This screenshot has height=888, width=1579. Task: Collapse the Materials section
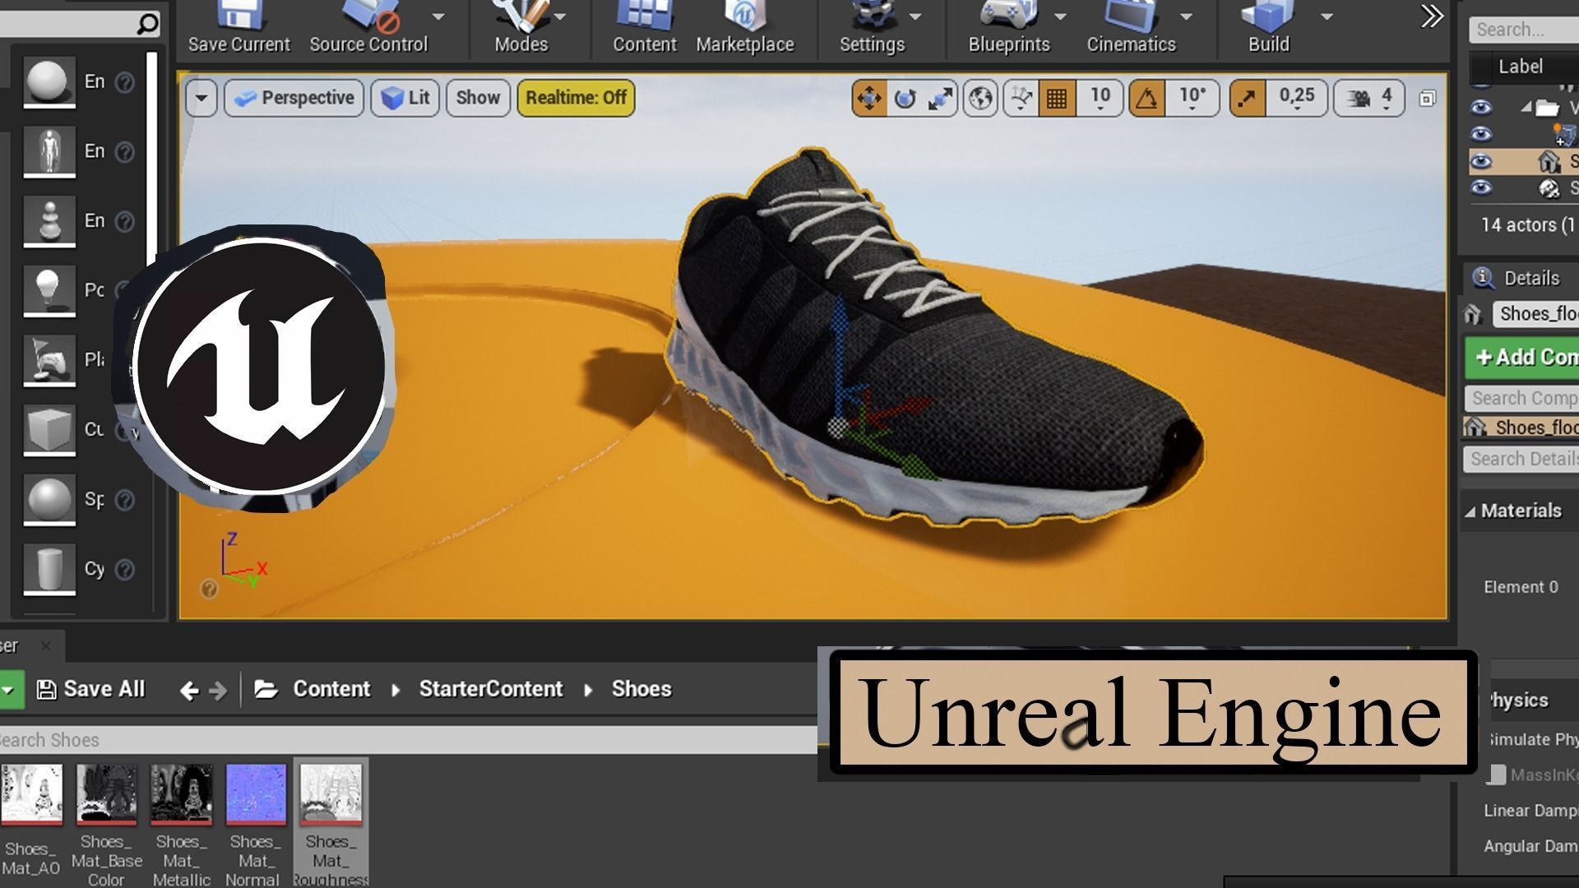click(1470, 511)
